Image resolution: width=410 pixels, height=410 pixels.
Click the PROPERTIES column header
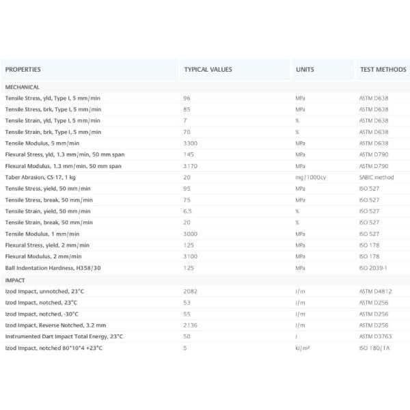pos(23,70)
